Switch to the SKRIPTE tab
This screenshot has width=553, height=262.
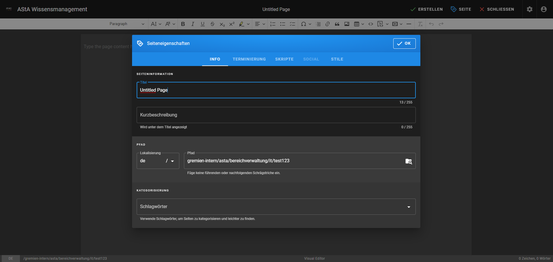[284, 59]
